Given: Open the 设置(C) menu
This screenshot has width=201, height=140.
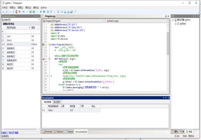Looking at the screenshot, I should (20, 8).
